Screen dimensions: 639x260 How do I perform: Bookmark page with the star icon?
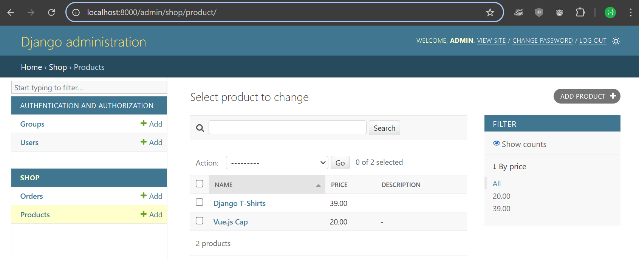click(x=490, y=12)
